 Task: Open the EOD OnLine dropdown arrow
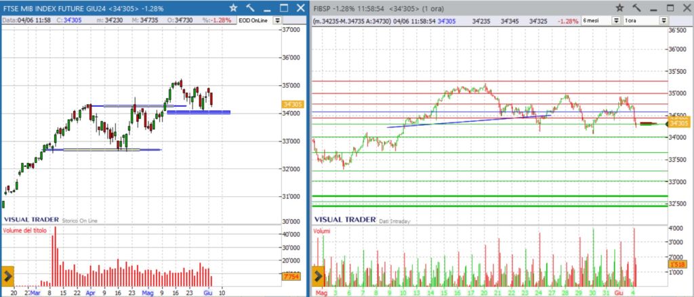click(x=277, y=20)
